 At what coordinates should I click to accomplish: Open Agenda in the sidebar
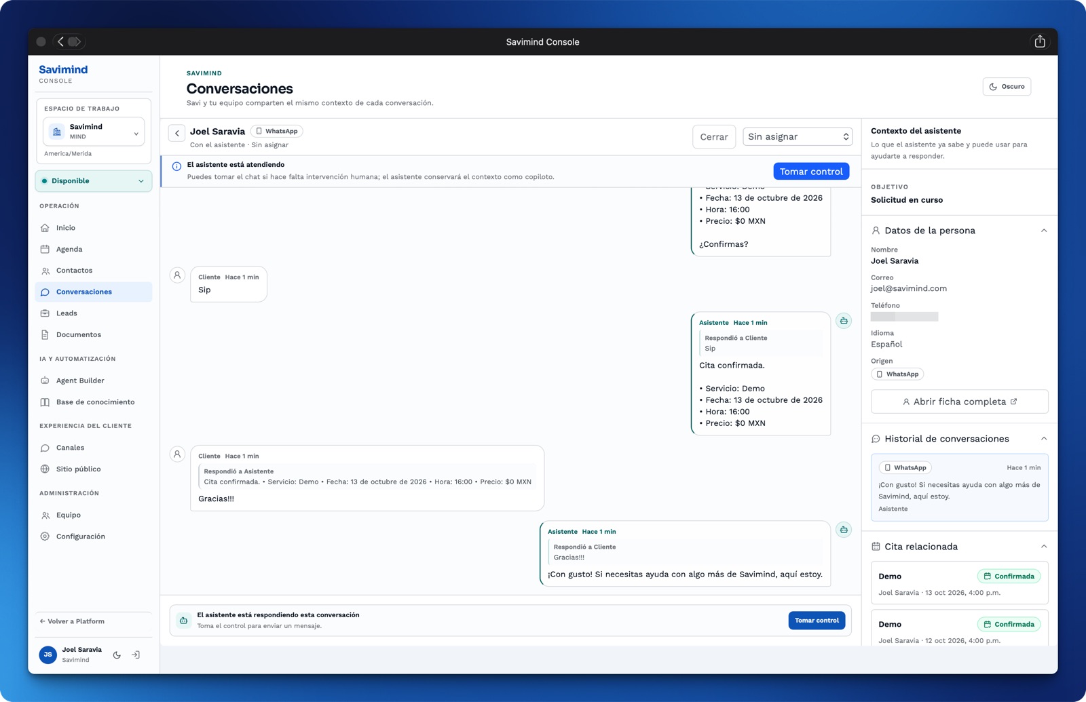click(x=93, y=249)
